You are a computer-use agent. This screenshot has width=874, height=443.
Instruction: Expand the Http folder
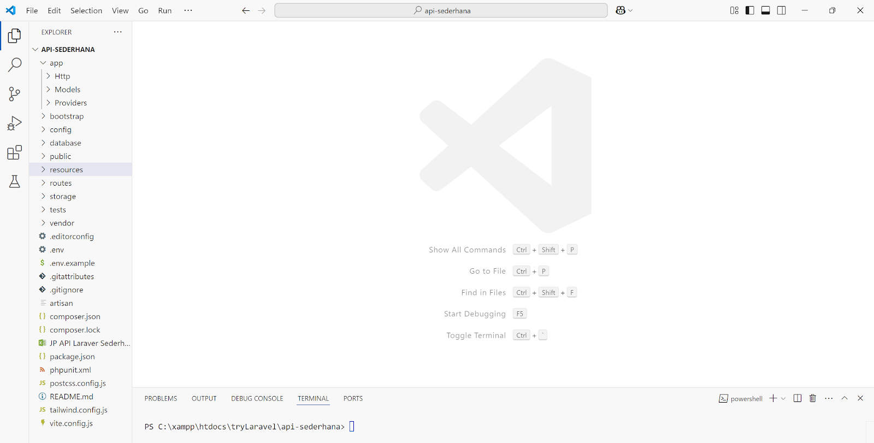click(x=80, y=76)
